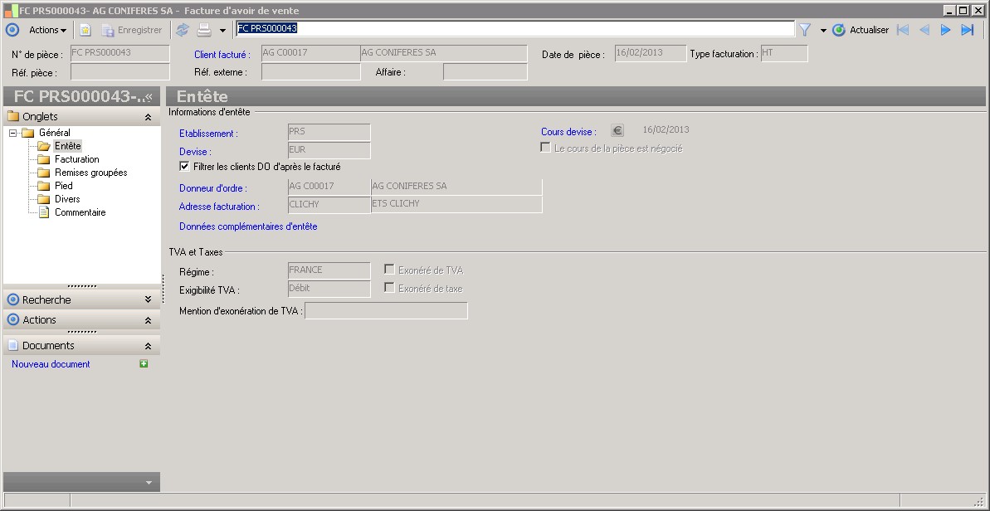Click the Affaire input field
This screenshot has width=990, height=511.
[x=485, y=72]
